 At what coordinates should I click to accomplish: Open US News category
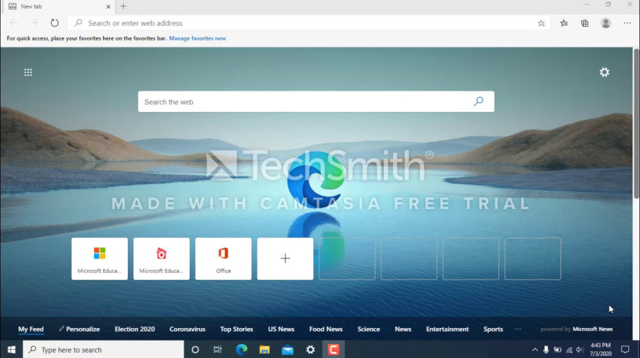click(281, 329)
